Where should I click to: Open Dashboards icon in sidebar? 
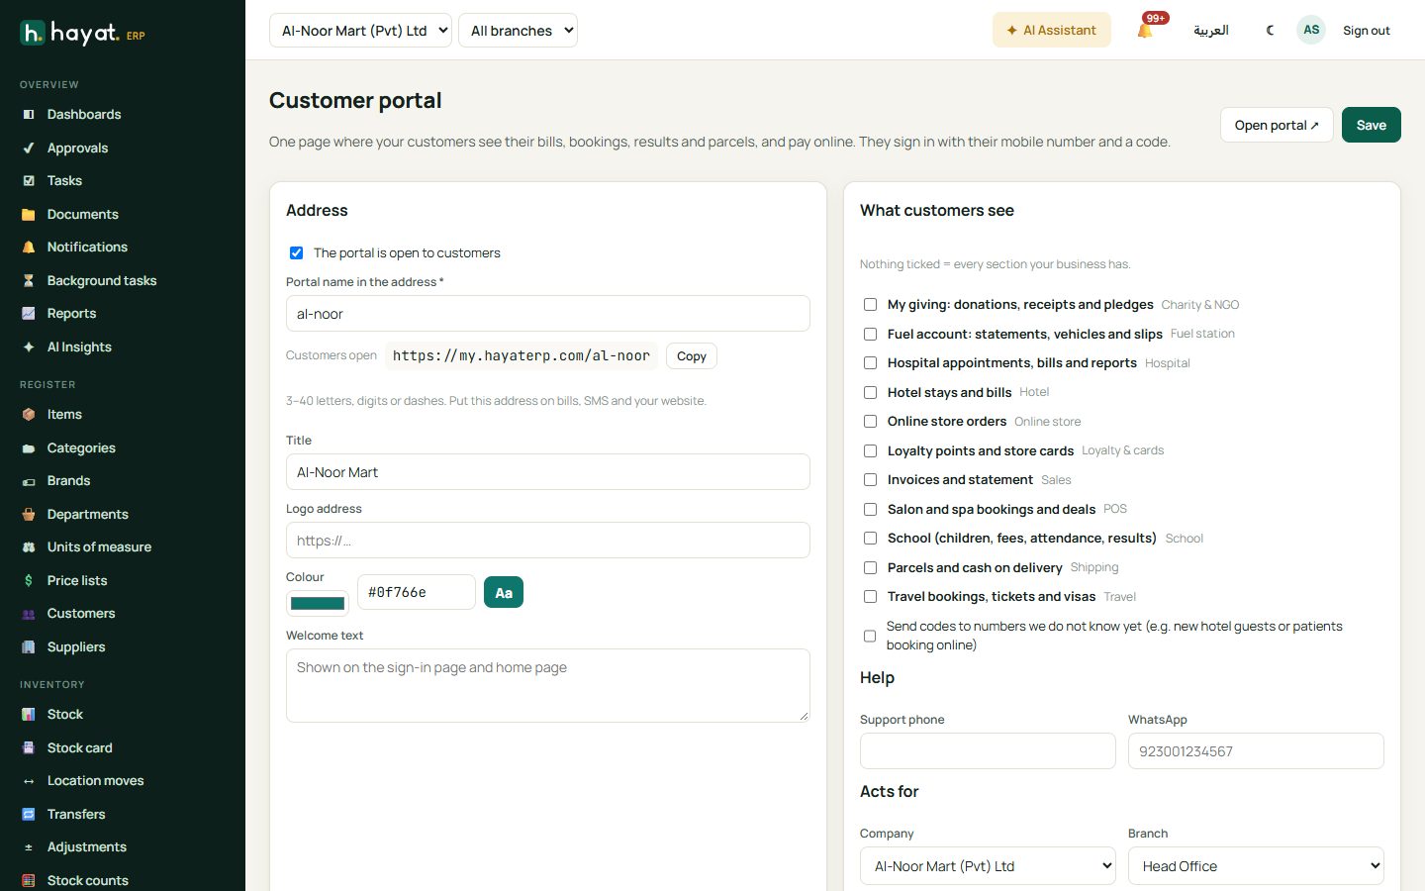coord(29,115)
